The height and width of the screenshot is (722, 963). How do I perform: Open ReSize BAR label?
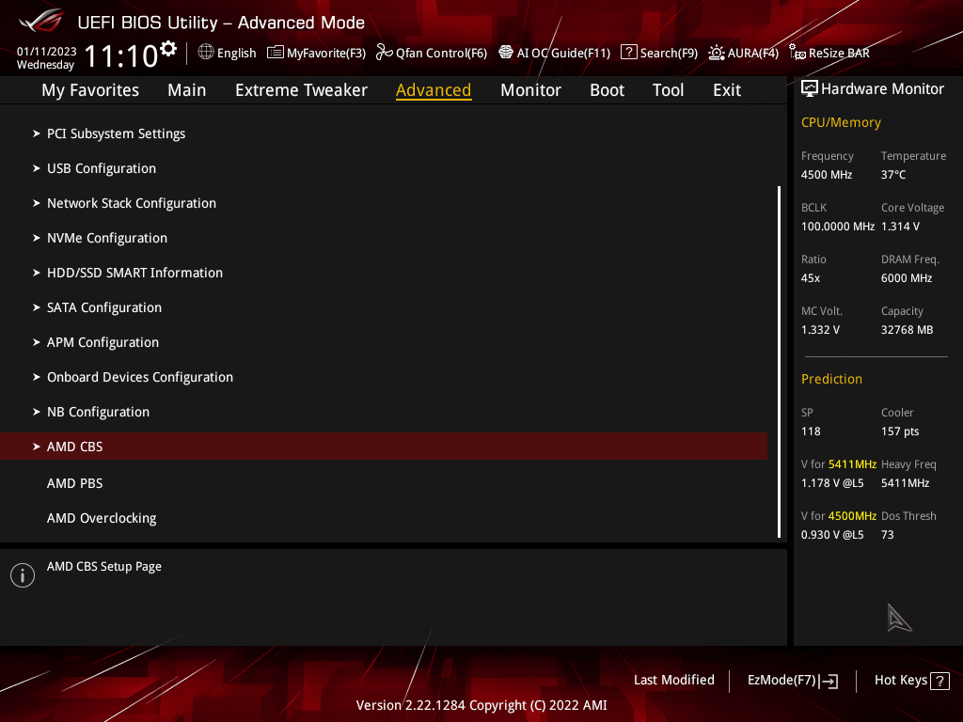(x=839, y=54)
